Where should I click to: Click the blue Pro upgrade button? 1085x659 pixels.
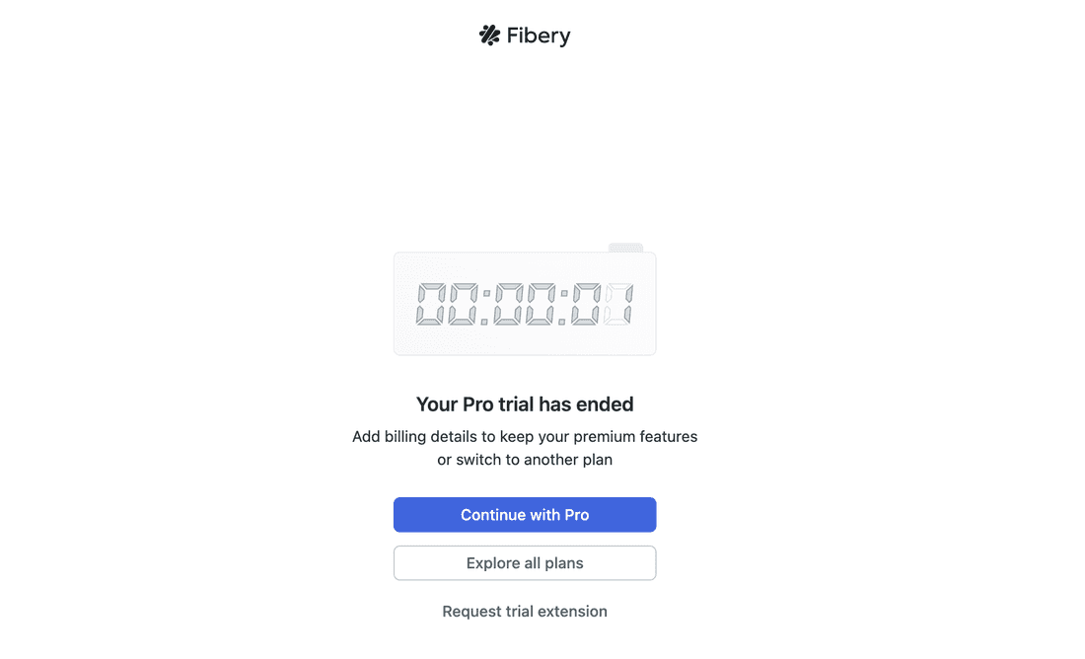(524, 514)
